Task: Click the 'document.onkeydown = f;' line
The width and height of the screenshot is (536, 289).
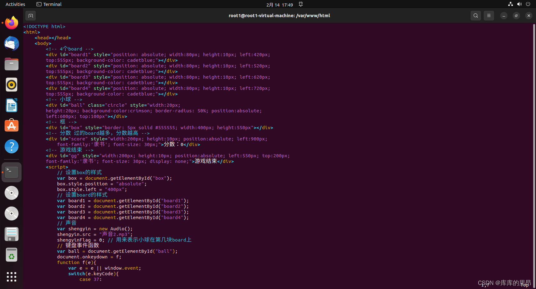Action: click(89, 257)
